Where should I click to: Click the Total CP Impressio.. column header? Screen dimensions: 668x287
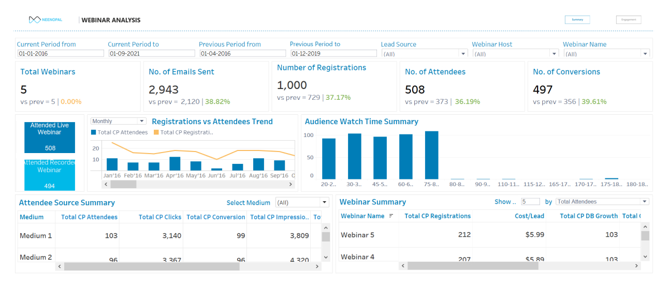(x=280, y=217)
